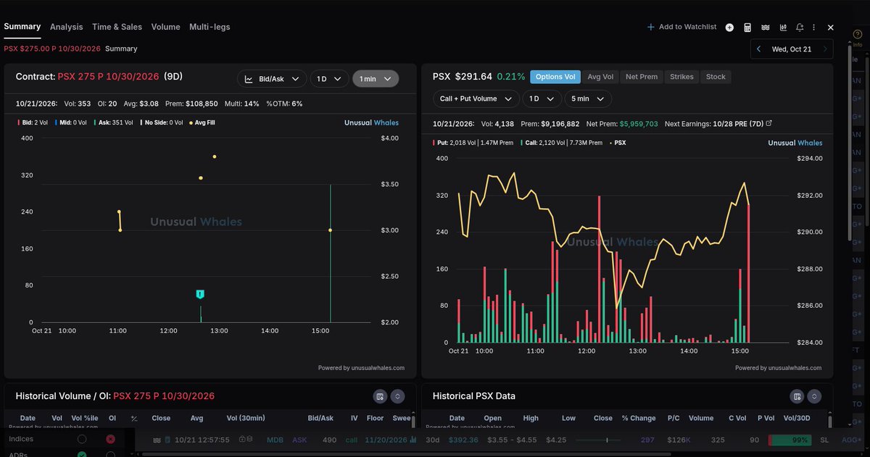Switch to the Analysis tab
Viewport: 870px width, 457px height.
(x=66, y=27)
